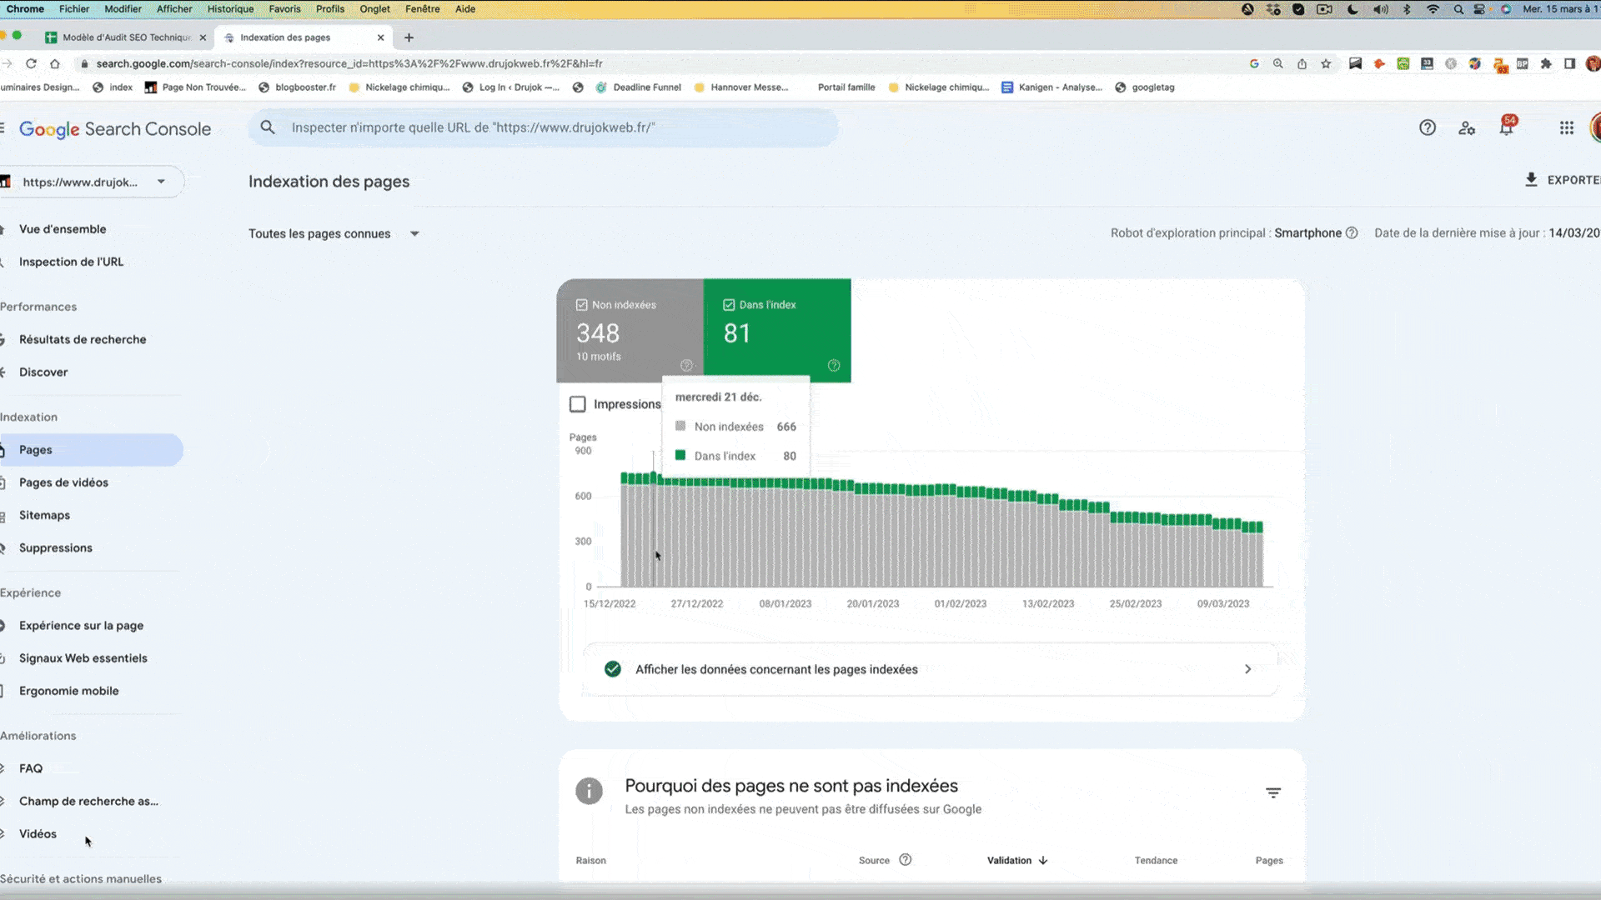Click the green checkmark icon of indexed pages
Screen dimensions: 1601x900
coord(613,669)
